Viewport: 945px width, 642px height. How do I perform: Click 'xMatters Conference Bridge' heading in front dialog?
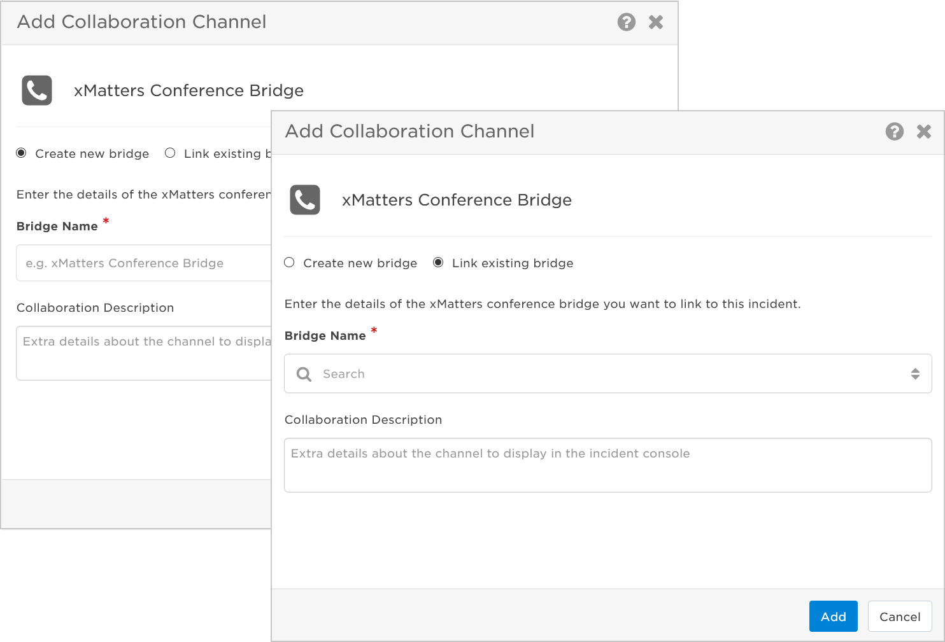pos(457,200)
